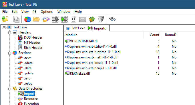Open the Window menu

point(64,12)
